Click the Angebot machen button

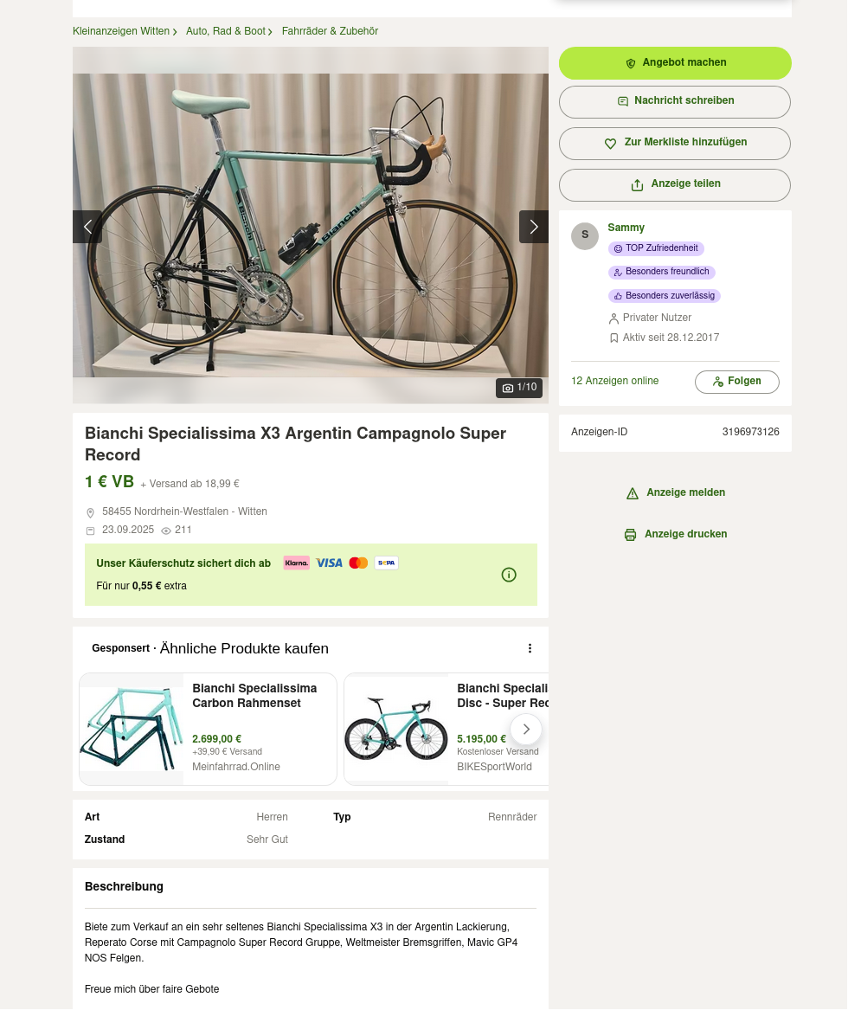675,63
